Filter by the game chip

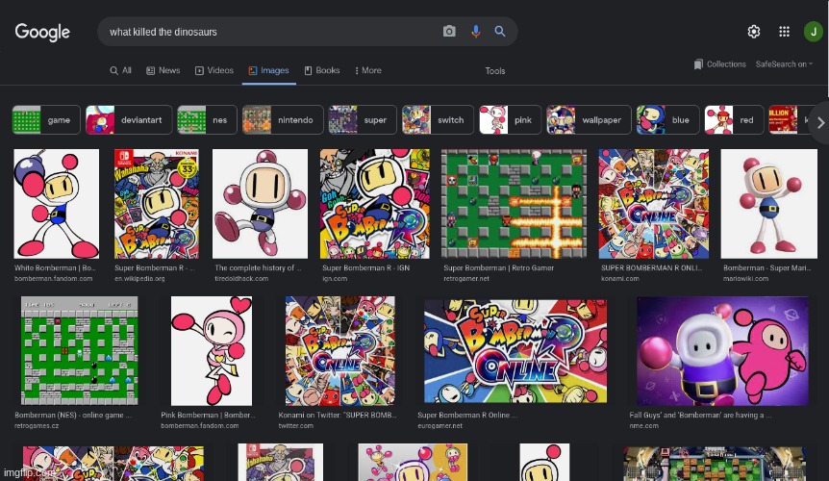46,120
